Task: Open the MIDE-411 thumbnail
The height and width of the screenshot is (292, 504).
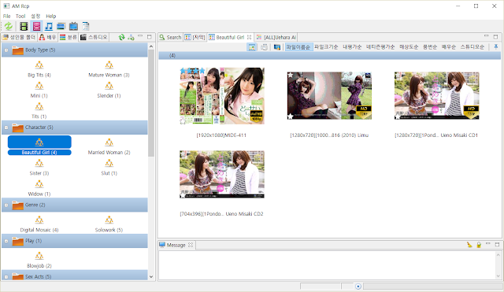Action: coord(222,96)
